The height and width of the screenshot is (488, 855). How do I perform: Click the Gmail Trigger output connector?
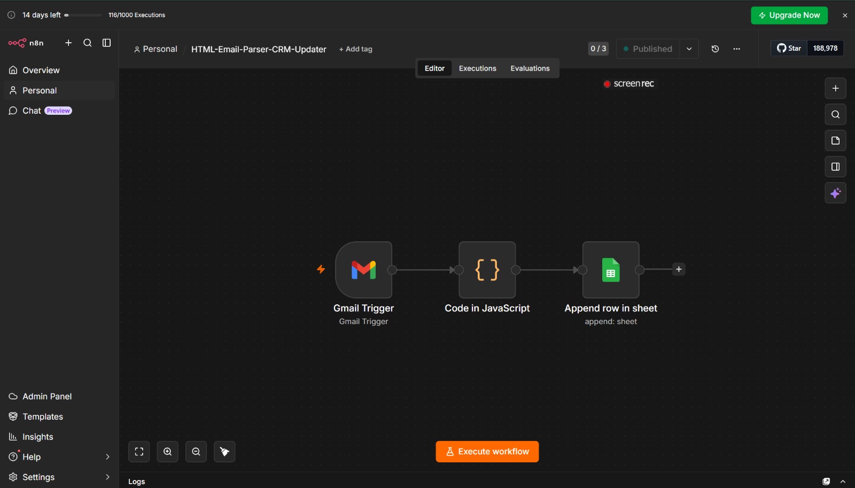(392, 270)
